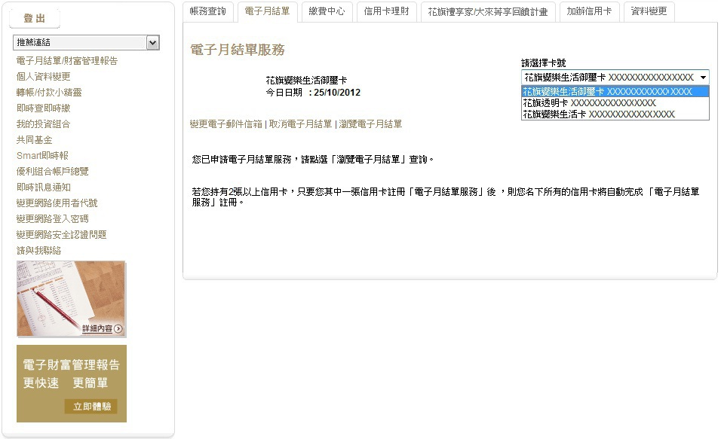Switch to 花旗禮享家/大來等享回饋計畫 tab
This screenshot has width=721, height=439.
pos(488,11)
